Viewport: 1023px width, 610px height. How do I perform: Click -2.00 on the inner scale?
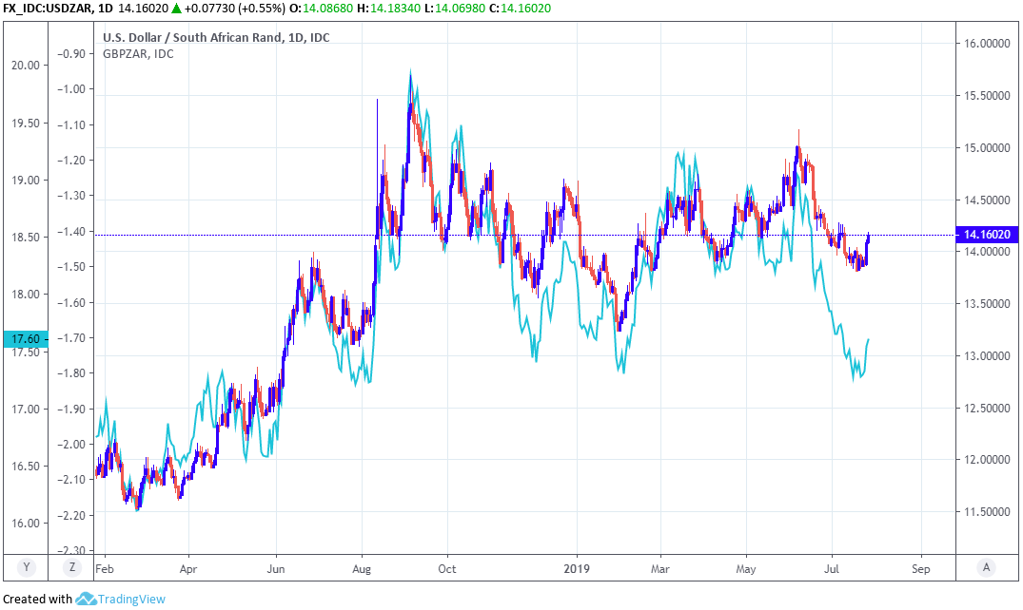click(x=71, y=444)
